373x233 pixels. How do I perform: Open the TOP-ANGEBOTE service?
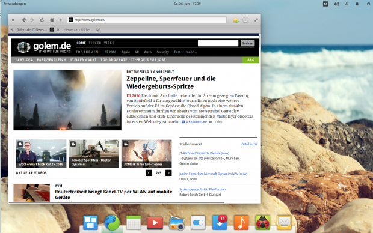(x=114, y=60)
